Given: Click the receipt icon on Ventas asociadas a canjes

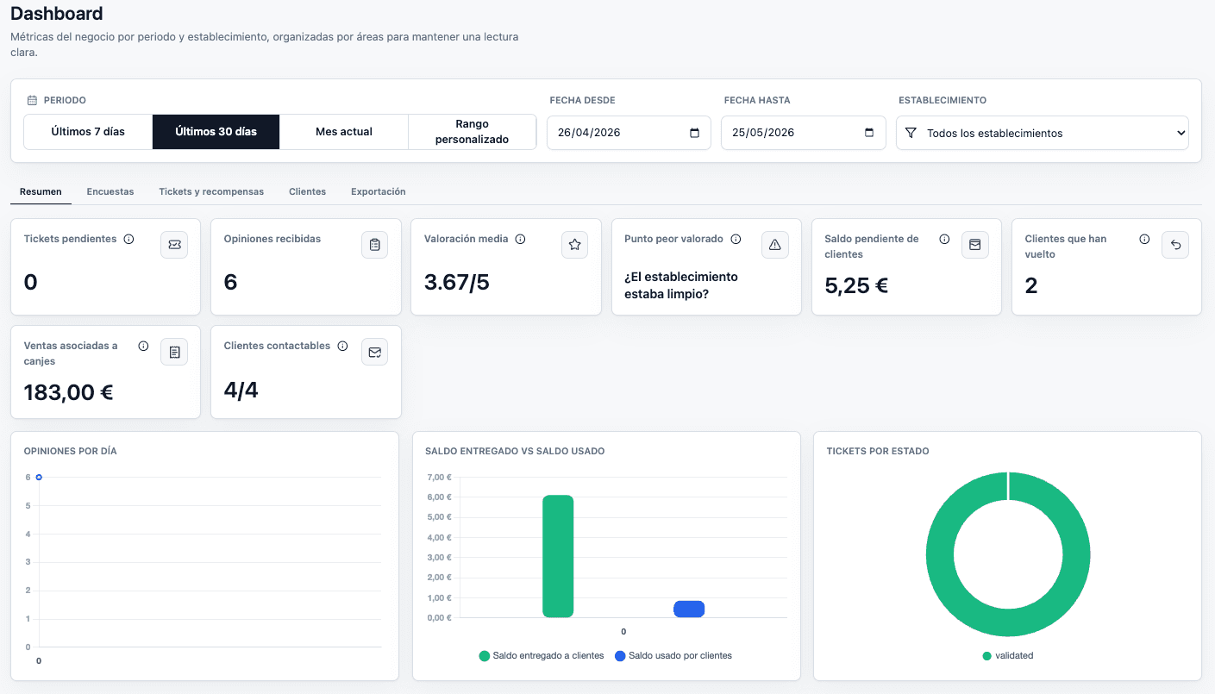Looking at the screenshot, I should pos(174,352).
